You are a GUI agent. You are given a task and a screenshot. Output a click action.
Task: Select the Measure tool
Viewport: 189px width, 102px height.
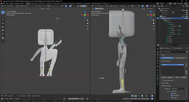3,38
